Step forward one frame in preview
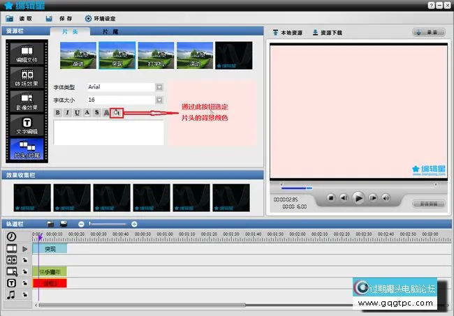The height and width of the screenshot is (316, 454). click(x=373, y=197)
